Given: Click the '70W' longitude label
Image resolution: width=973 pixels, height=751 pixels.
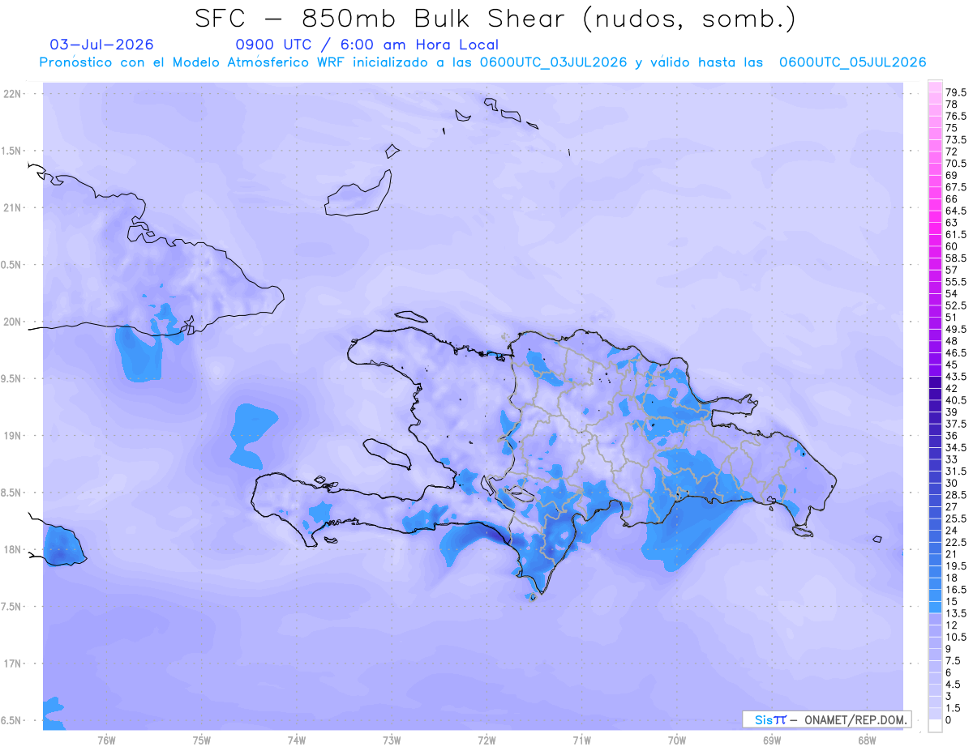Looking at the screenshot, I should [x=677, y=740].
